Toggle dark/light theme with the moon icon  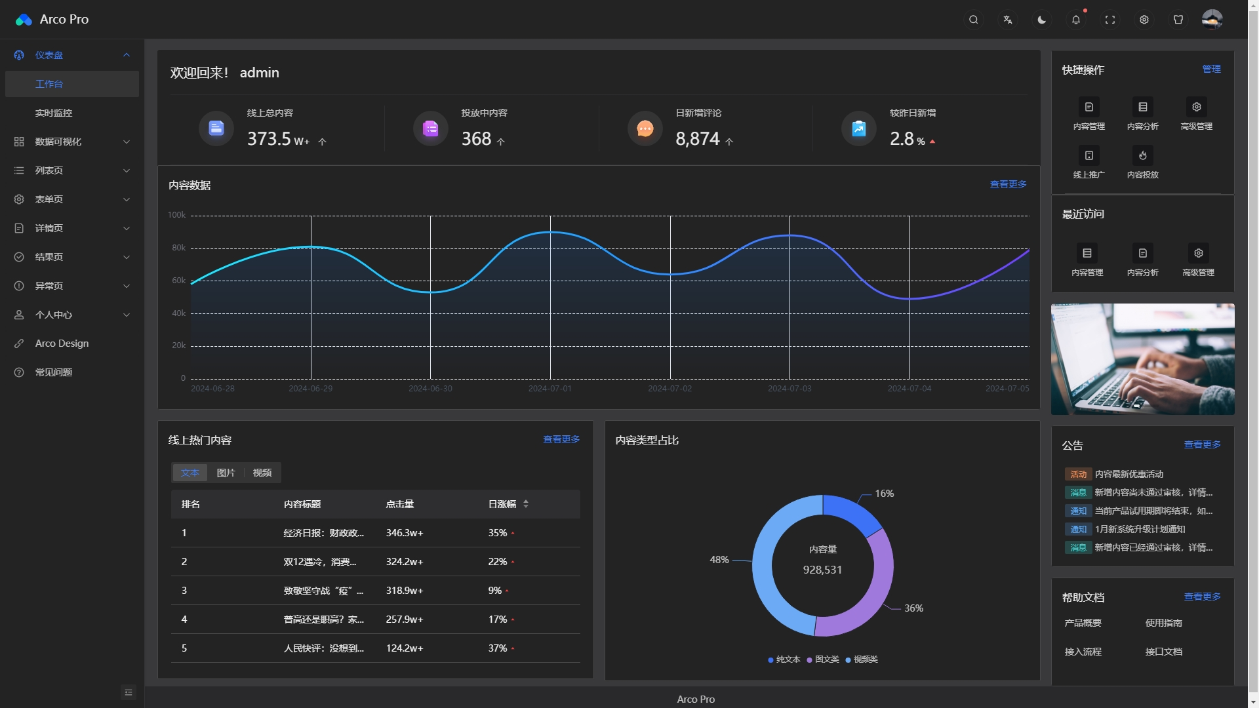click(1042, 20)
